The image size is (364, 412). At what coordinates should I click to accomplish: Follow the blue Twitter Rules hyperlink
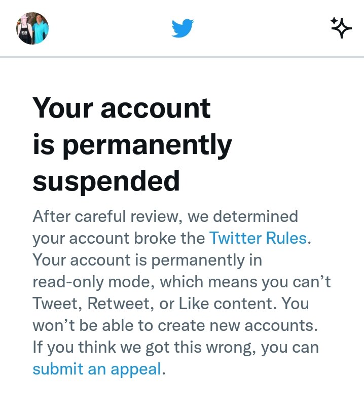259,238
